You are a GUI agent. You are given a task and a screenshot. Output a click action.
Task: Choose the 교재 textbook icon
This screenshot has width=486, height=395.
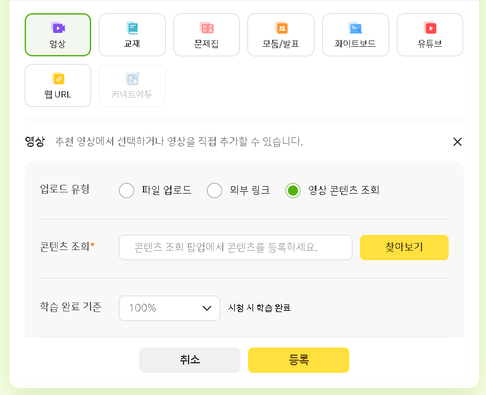(x=132, y=28)
